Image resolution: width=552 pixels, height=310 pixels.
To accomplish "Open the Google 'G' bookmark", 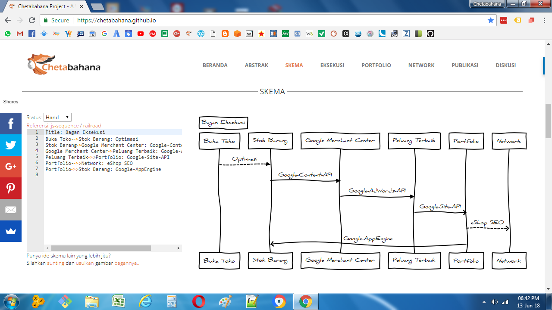I will tap(104, 34).
